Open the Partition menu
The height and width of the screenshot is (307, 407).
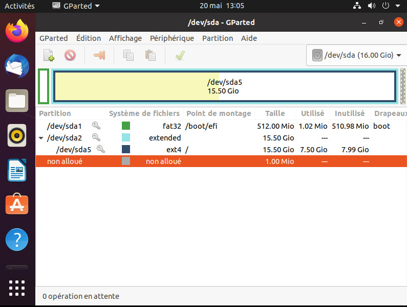(x=218, y=38)
